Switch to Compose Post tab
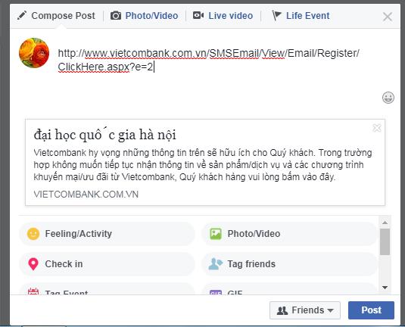The image size is (405, 327). pos(56,16)
